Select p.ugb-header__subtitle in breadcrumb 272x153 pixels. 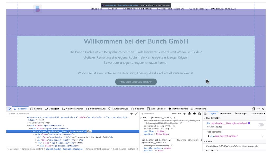124,149
